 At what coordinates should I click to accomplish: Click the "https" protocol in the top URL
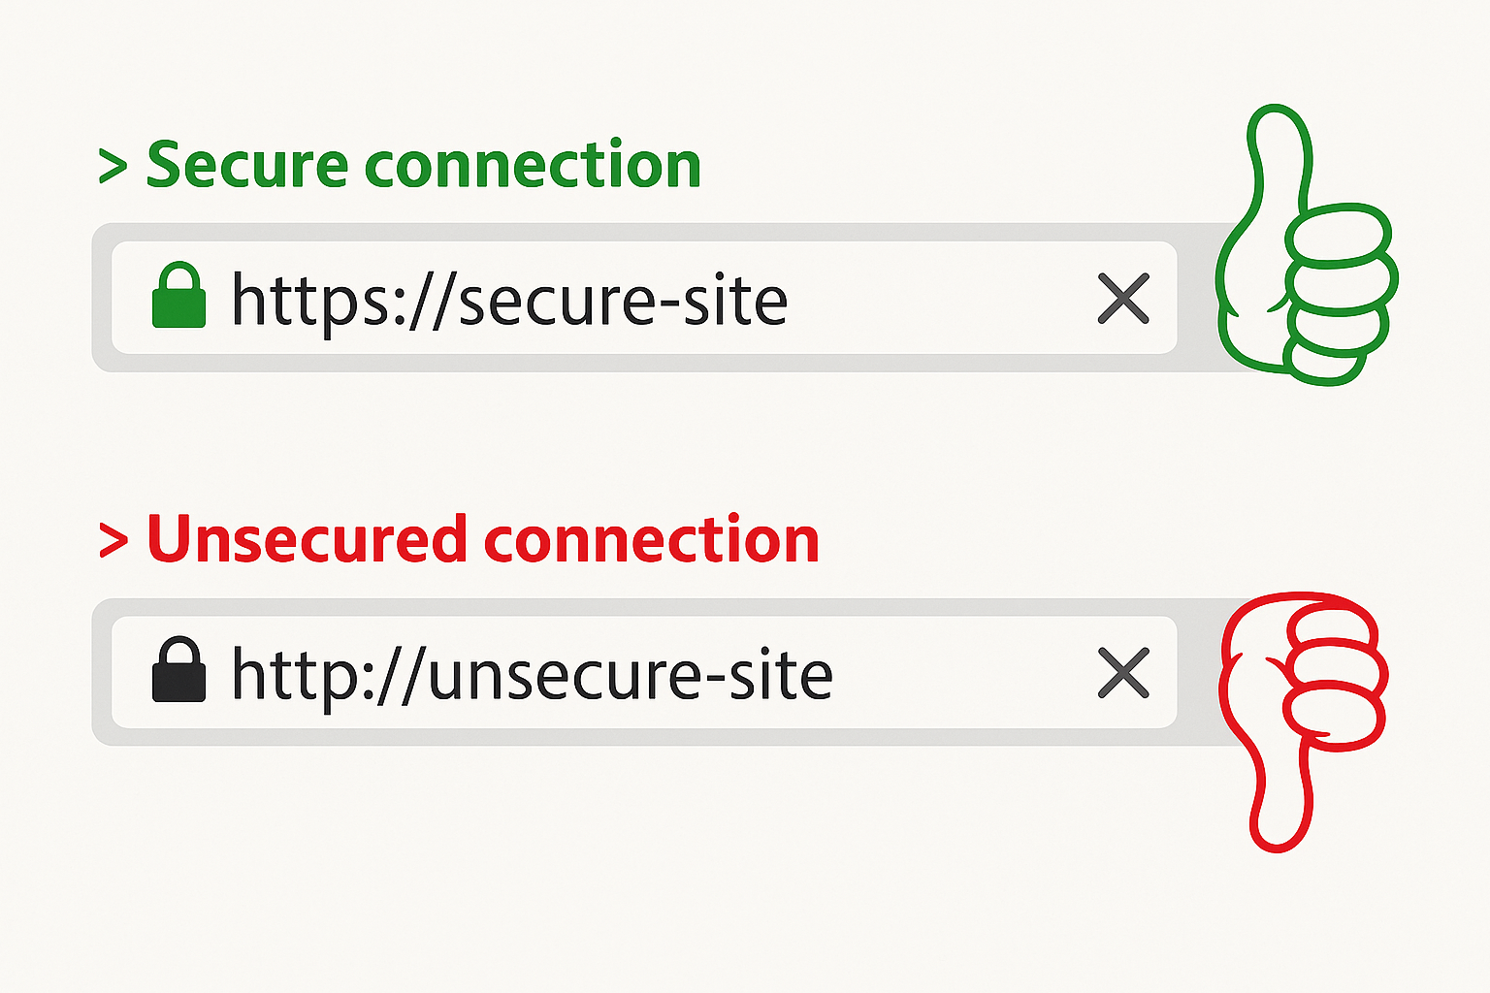(312, 302)
